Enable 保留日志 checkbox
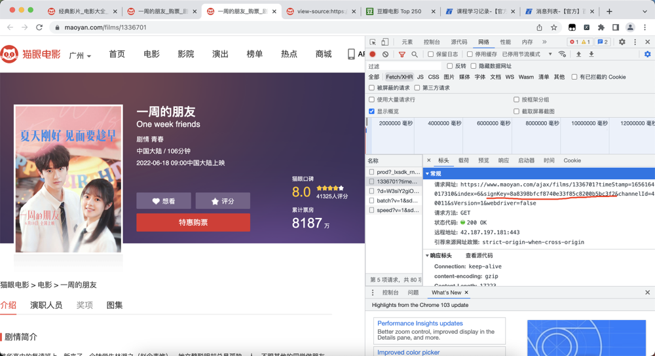655x356 pixels. pyautogui.click(x=431, y=54)
